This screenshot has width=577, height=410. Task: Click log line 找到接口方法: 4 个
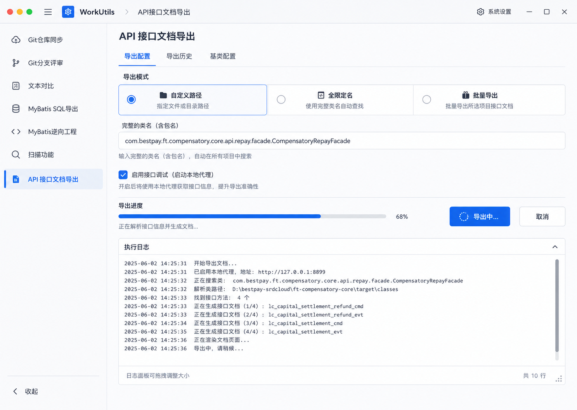pyautogui.click(x=187, y=298)
